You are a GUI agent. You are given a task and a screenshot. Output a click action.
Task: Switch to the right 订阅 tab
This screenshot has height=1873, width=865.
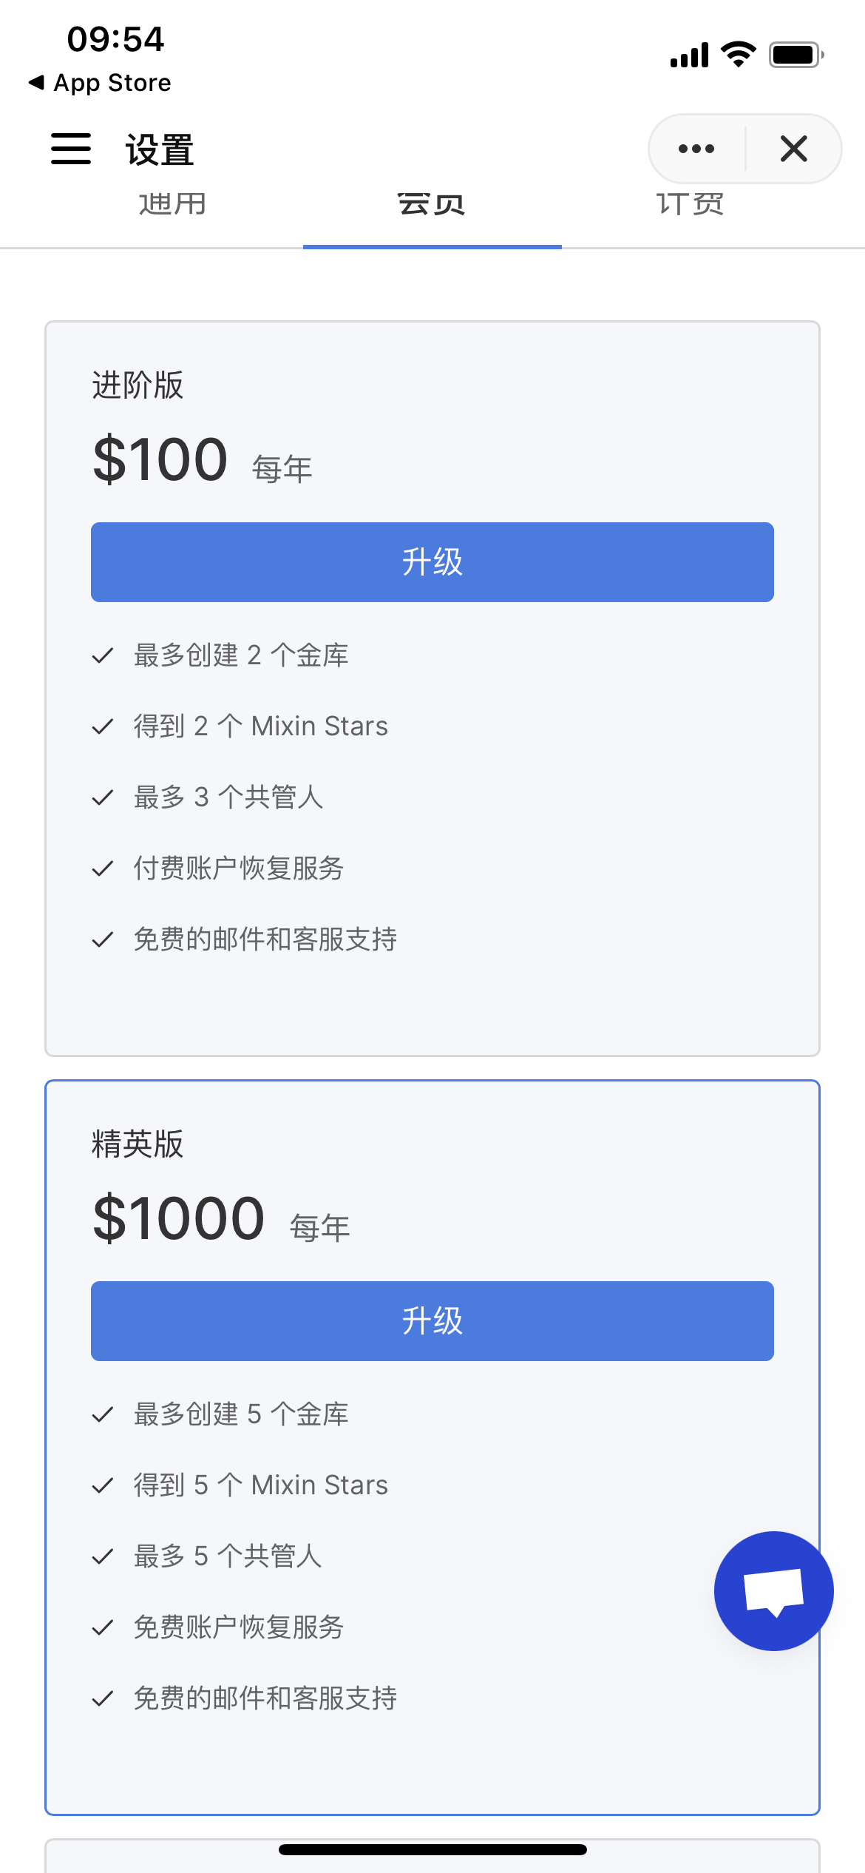(691, 204)
